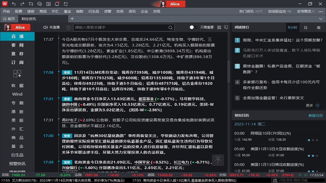Click the QR code icon beside 只看重要
The width and height of the screenshot is (326, 183).
(219, 27)
